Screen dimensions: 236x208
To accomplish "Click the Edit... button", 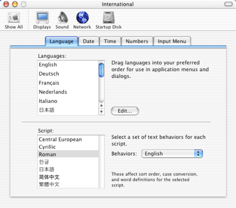I will click(x=125, y=111).
